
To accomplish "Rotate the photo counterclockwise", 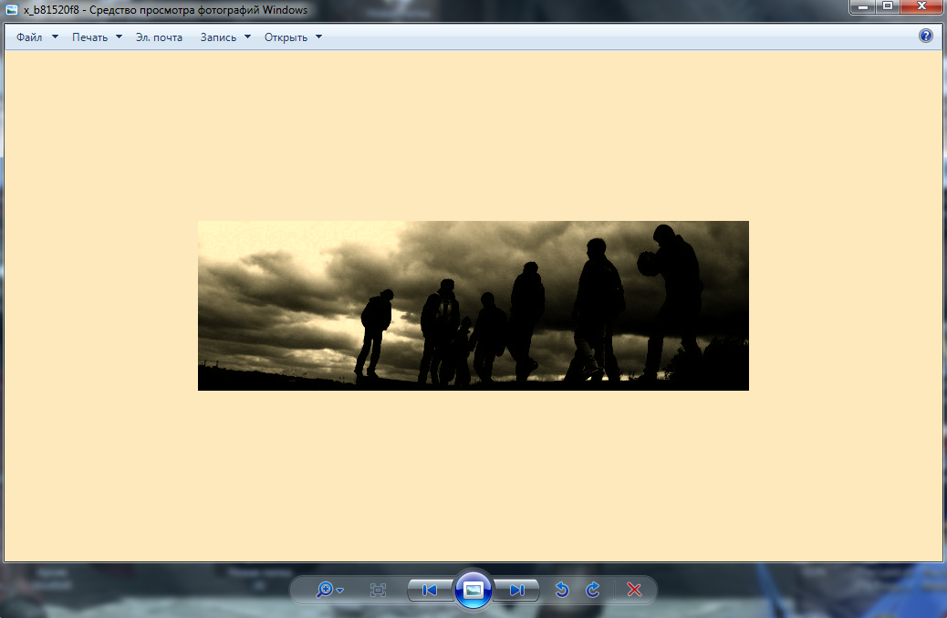I will click(562, 591).
